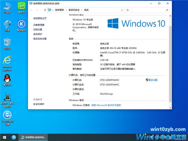Click the model value 系统之家 Win10 x86 专业版 202004
188x141 pixels.
(118, 48)
